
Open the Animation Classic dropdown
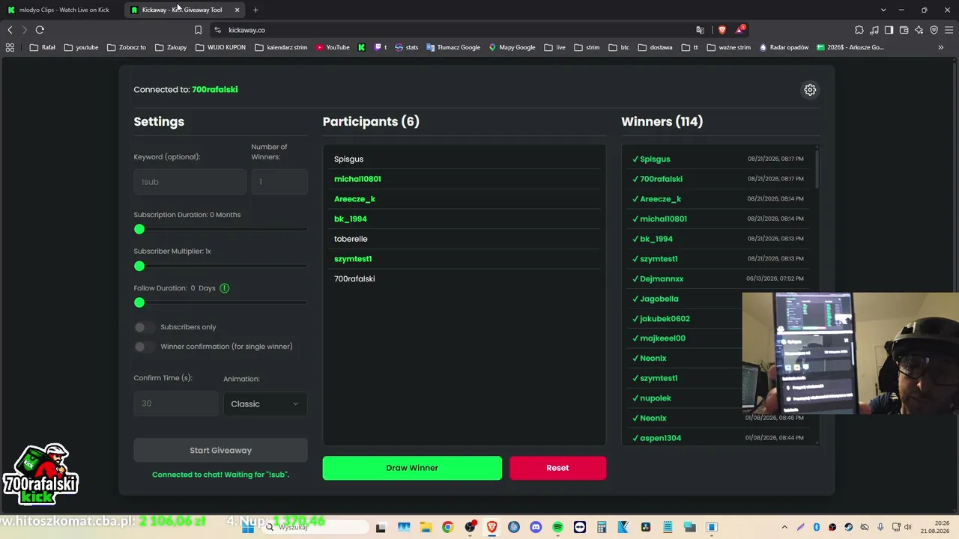click(x=265, y=404)
